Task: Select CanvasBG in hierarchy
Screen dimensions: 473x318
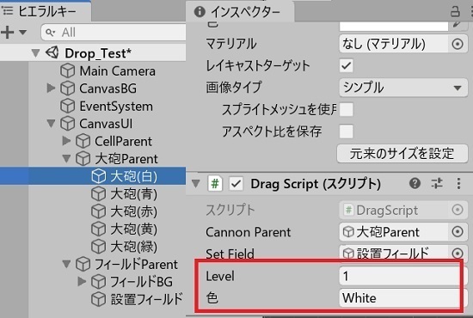Action: pyautogui.click(x=107, y=89)
